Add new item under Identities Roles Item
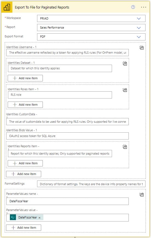Image resolution: width=151 pixels, height=238 pixels. [25, 105]
